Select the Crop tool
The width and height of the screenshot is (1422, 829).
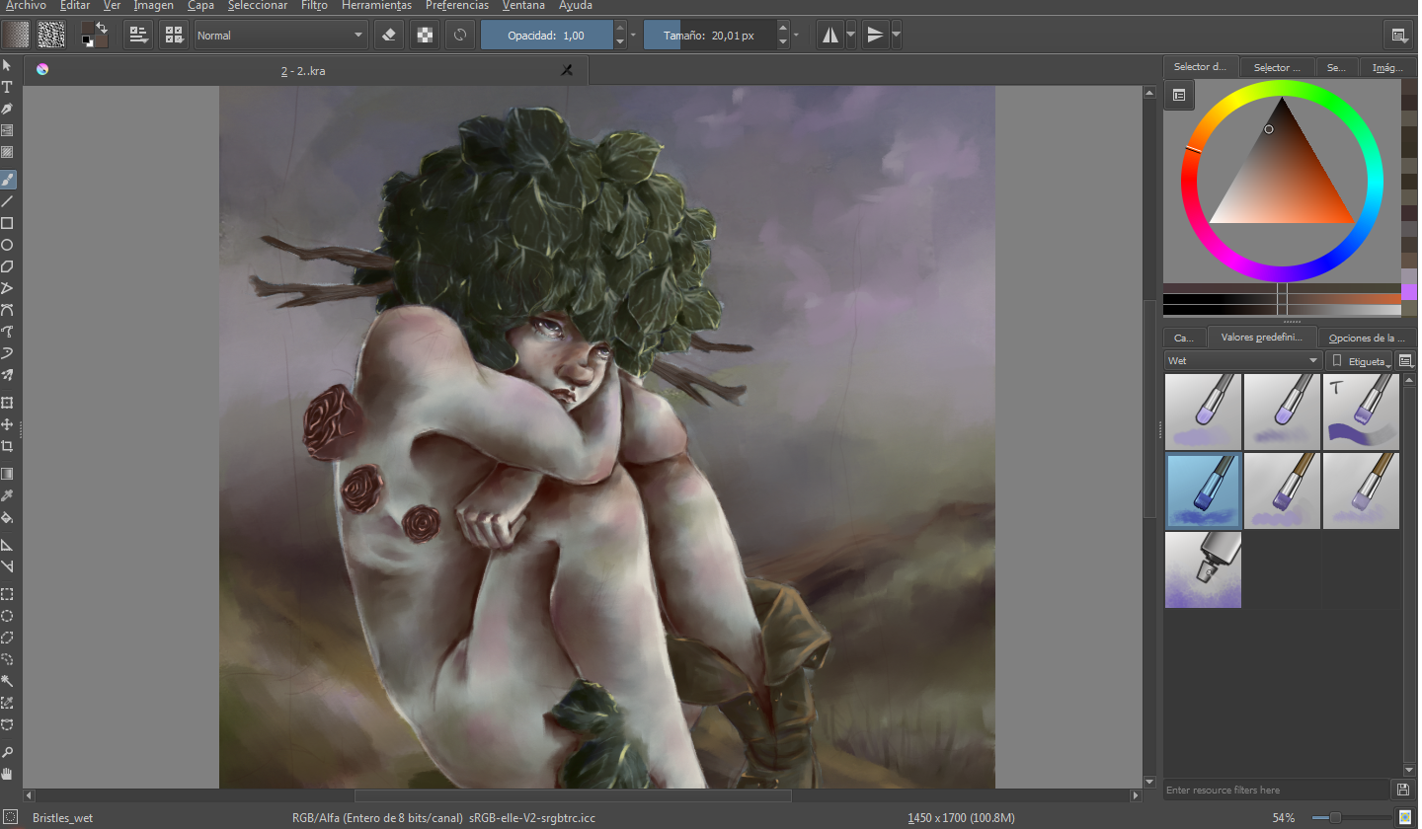[x=7, y=445]
